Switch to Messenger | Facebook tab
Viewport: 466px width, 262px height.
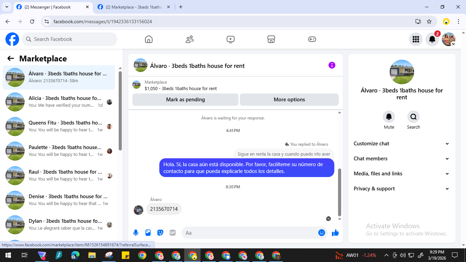click(x=53, y=7)
